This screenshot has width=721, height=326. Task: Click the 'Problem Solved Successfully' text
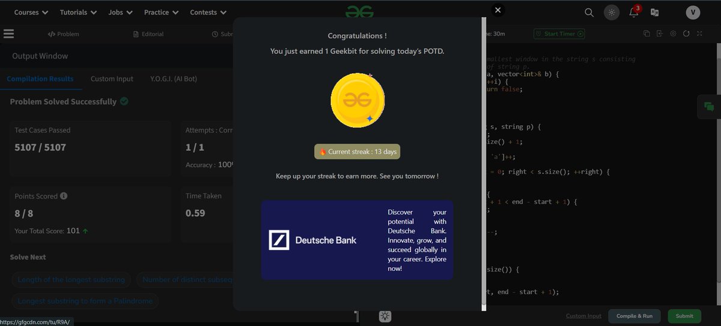click(x=63, y=102)
